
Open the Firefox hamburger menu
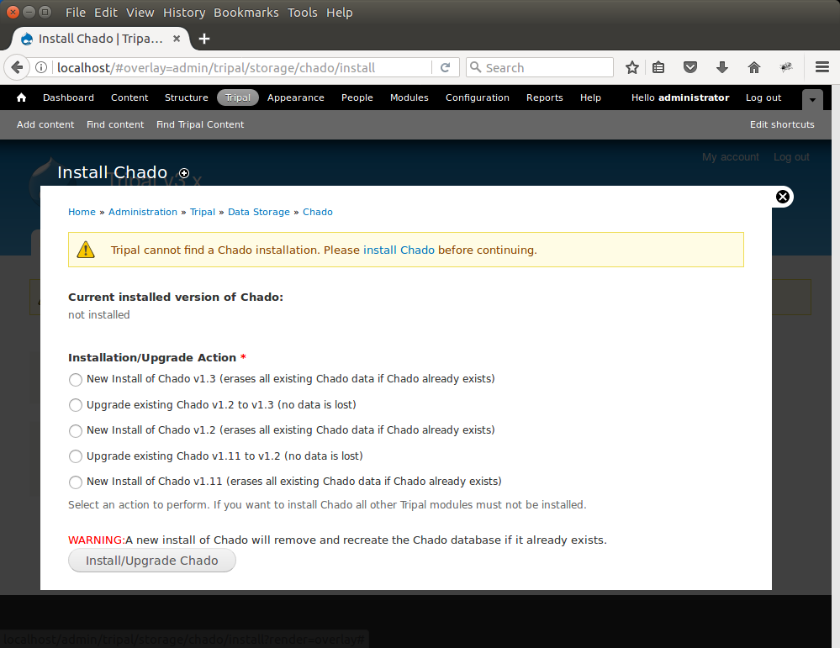tap(822, 68)
